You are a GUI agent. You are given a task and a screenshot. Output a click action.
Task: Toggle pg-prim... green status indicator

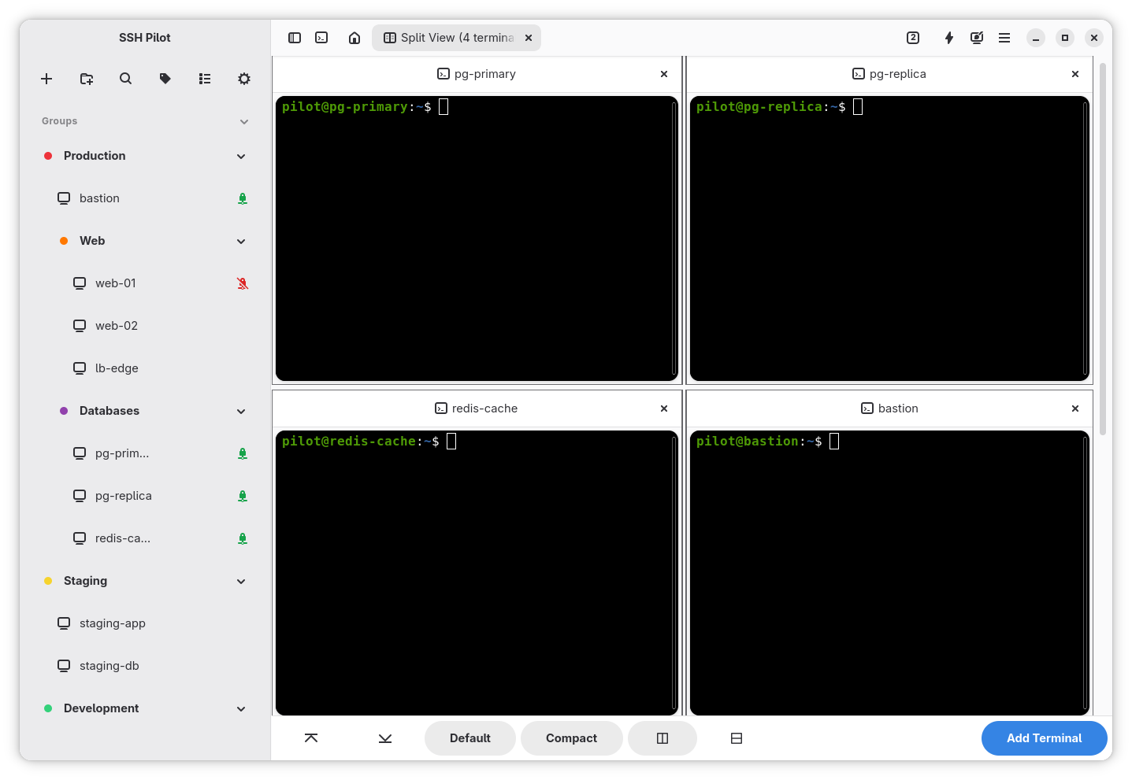243,453
